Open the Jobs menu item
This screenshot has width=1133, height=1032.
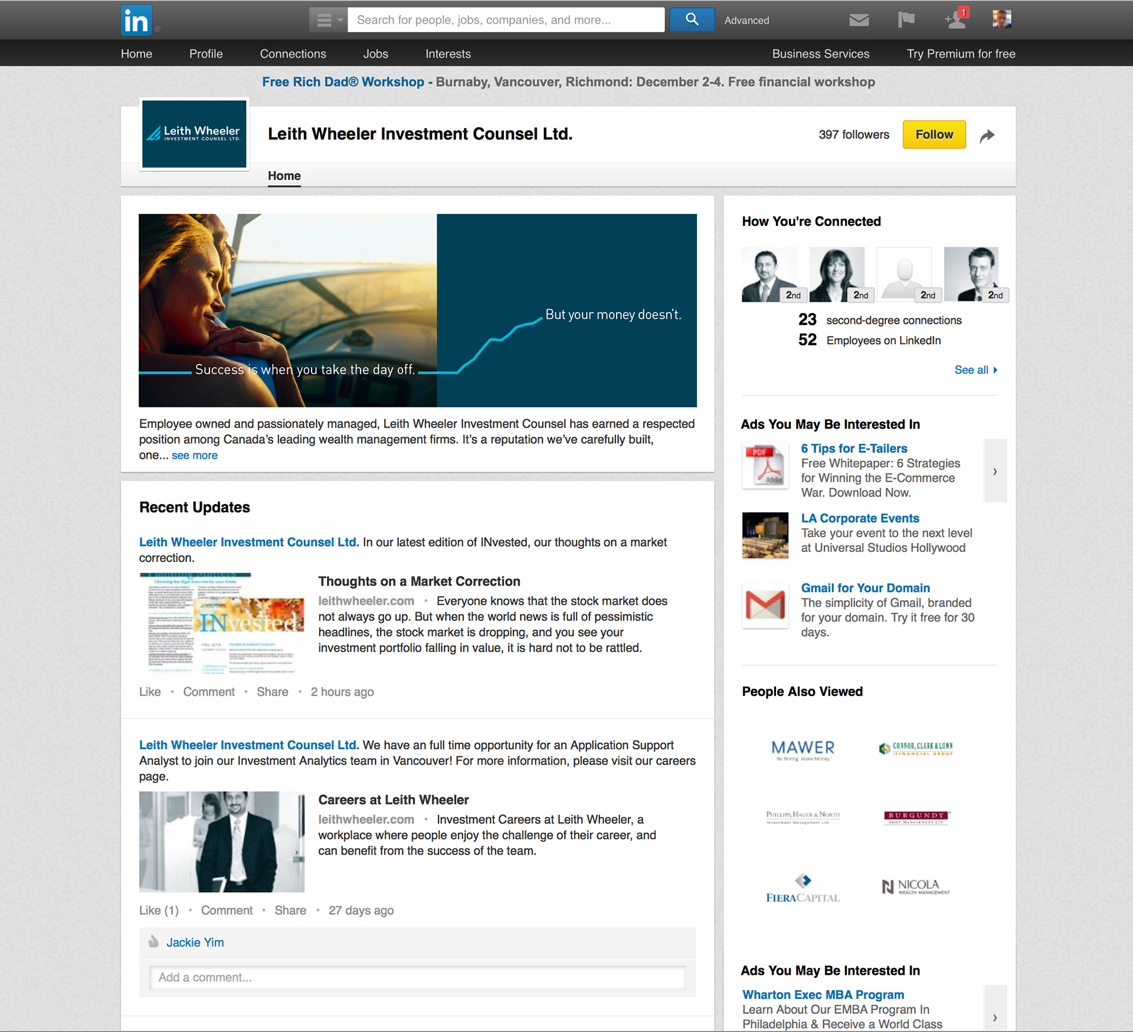tap(375, 54)
